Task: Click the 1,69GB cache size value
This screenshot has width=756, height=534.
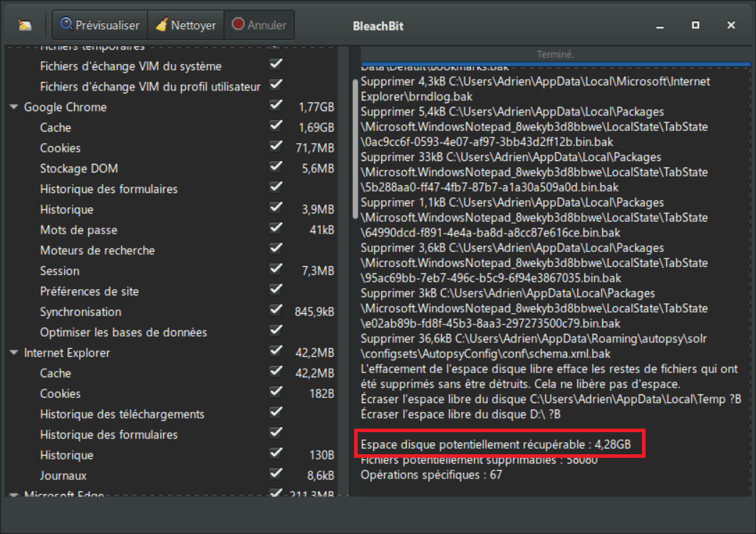Action: click(x=316, y=127)
